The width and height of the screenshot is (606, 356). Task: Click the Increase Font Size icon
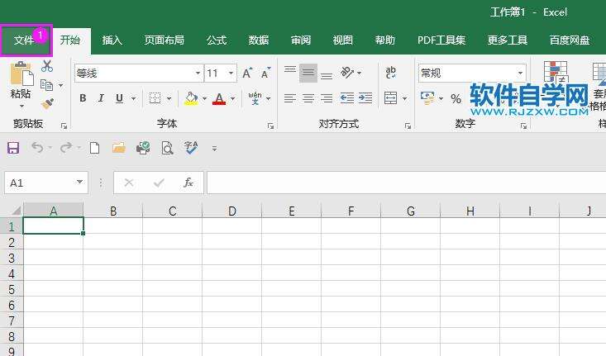click(x=247, y=73)
